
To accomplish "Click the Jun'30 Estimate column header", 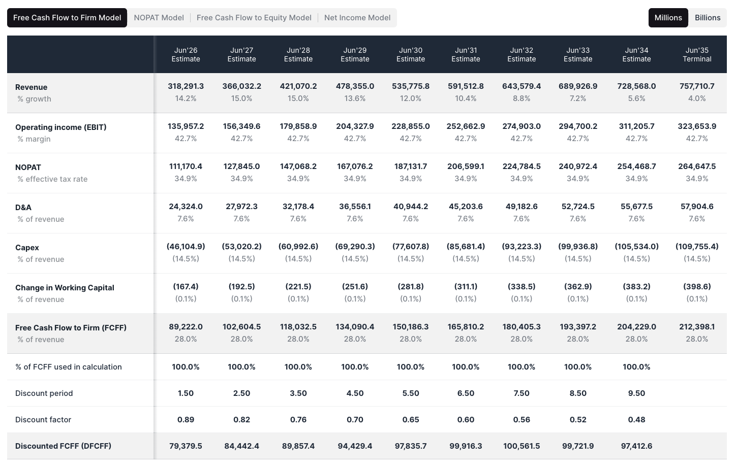I will (411, 54).
